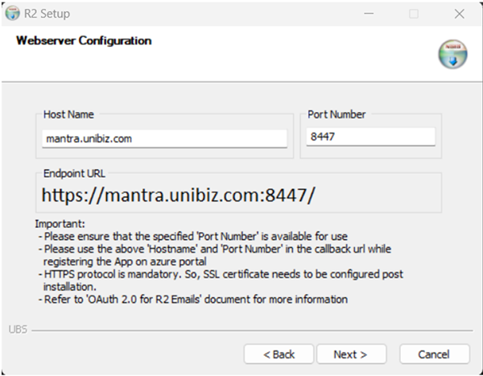Click the Webserver Configuration heading
This screenshot has height=376, width=483.
pos(84,40)
